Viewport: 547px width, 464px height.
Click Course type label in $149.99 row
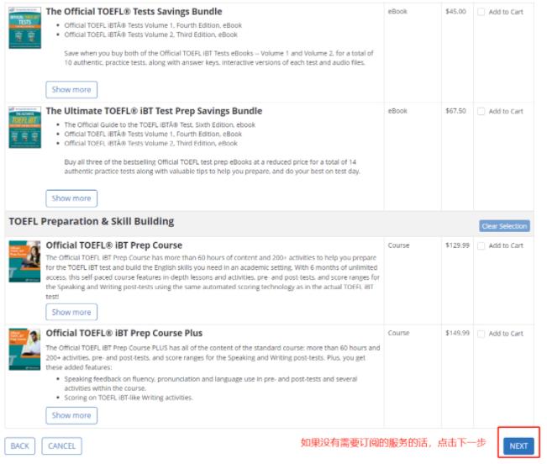(398, 333)
